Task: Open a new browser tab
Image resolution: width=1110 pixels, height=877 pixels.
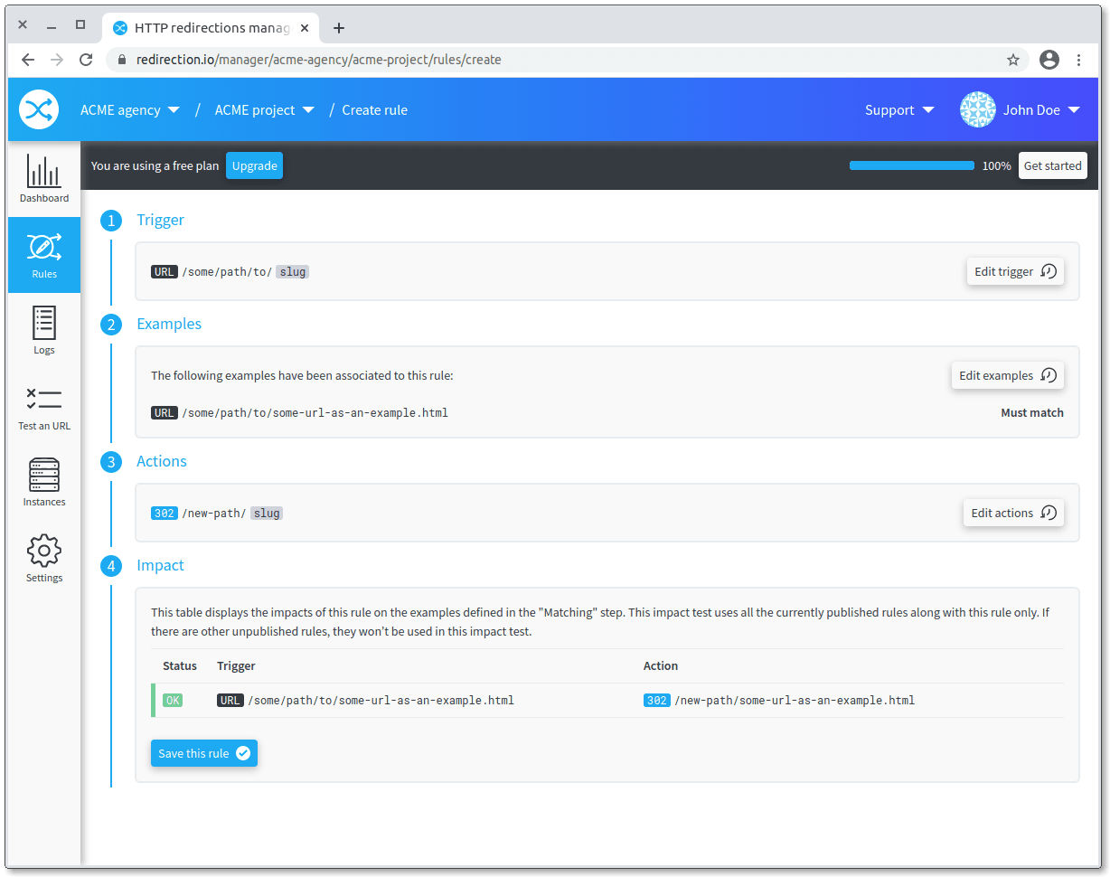Action: click(x=339, y=27)
